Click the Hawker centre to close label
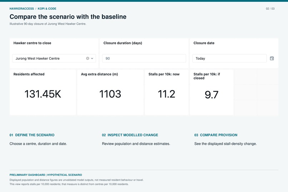This screenshot has width=288, height=192. coord(32,43)
